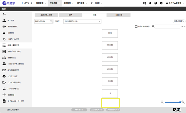Select the 三次承認者 node
The height and width of the screenshot is (113, 186).
[x=110, y=58]
